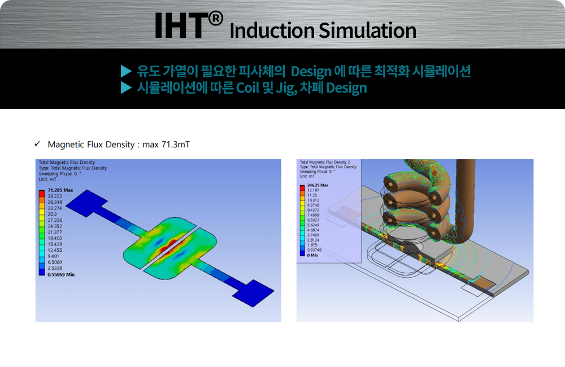Click the dark blue swatch beside 0.55869 Min
565x367 pixels.
(x=41, y=274)
